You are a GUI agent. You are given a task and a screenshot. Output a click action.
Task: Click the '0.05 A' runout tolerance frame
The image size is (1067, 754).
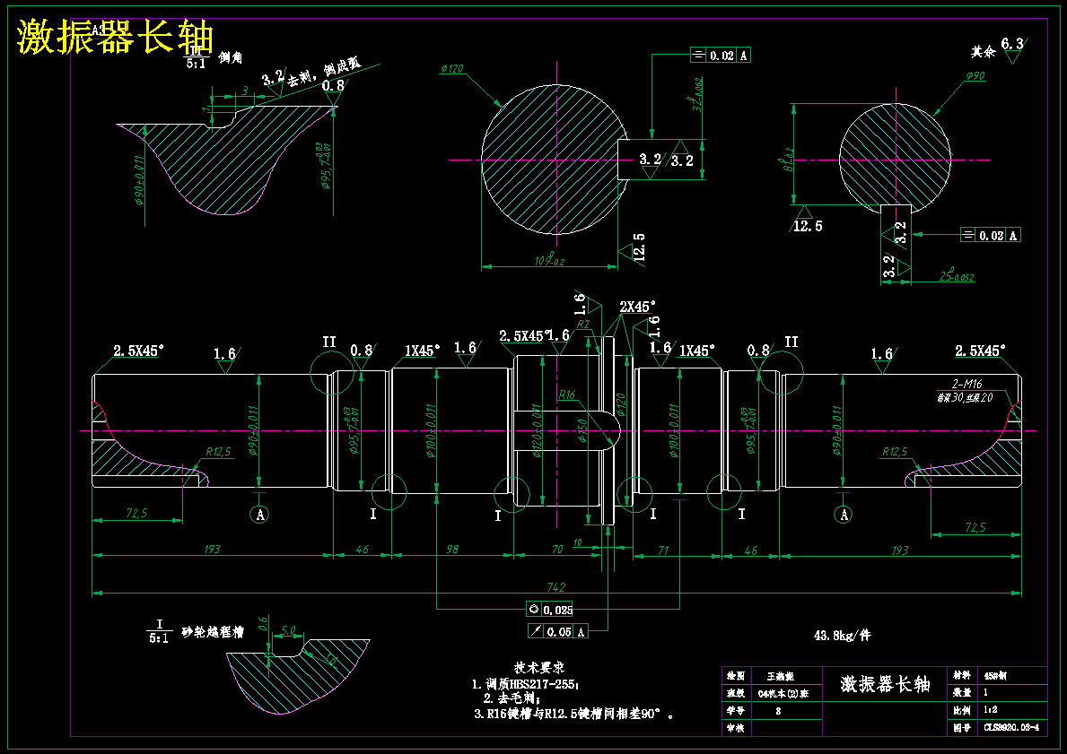pos(558,631)
